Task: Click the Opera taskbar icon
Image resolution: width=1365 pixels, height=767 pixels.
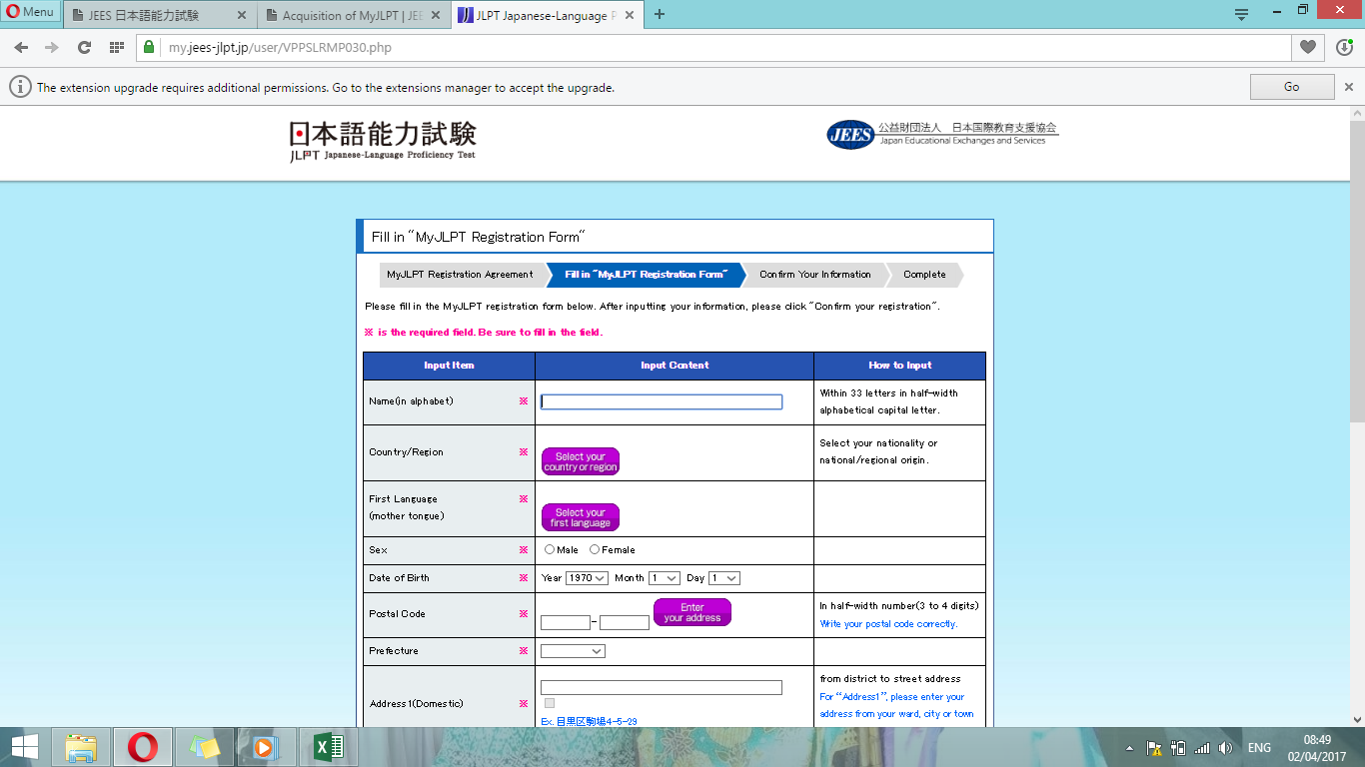Action: pos(143,747)
